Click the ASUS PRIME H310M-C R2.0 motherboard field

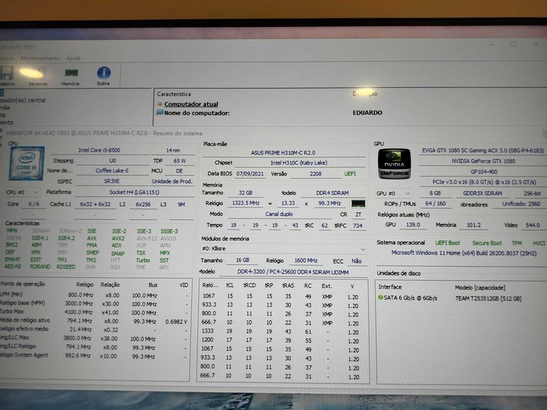click(283, 153)
